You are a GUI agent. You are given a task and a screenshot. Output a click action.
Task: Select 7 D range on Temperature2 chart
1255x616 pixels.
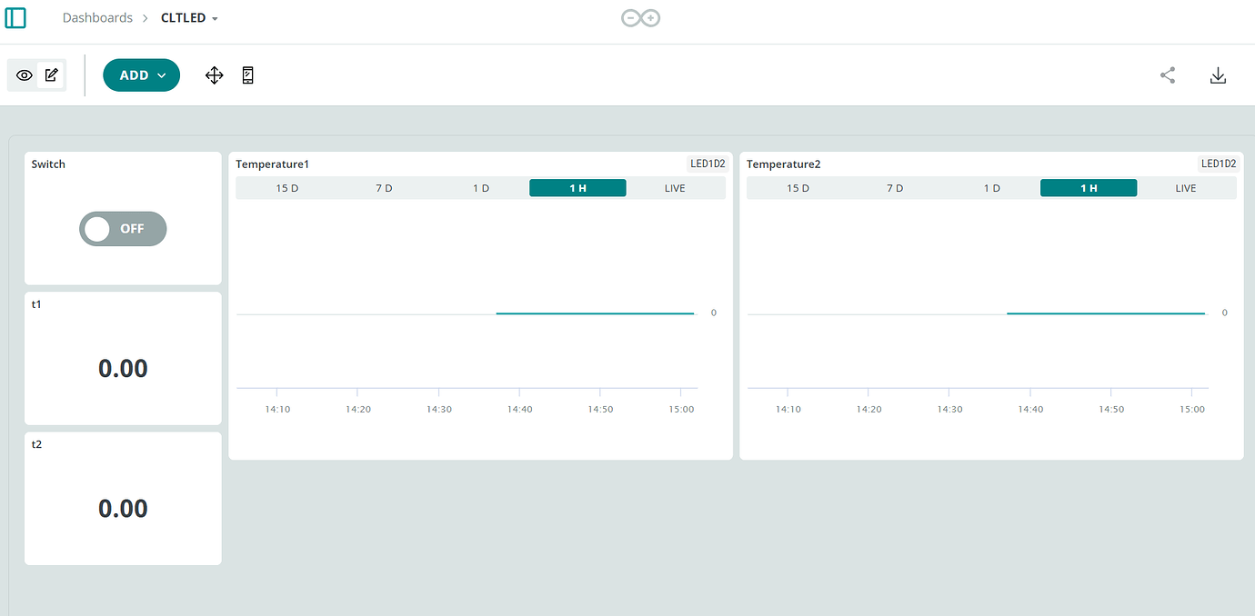(894, 187)
